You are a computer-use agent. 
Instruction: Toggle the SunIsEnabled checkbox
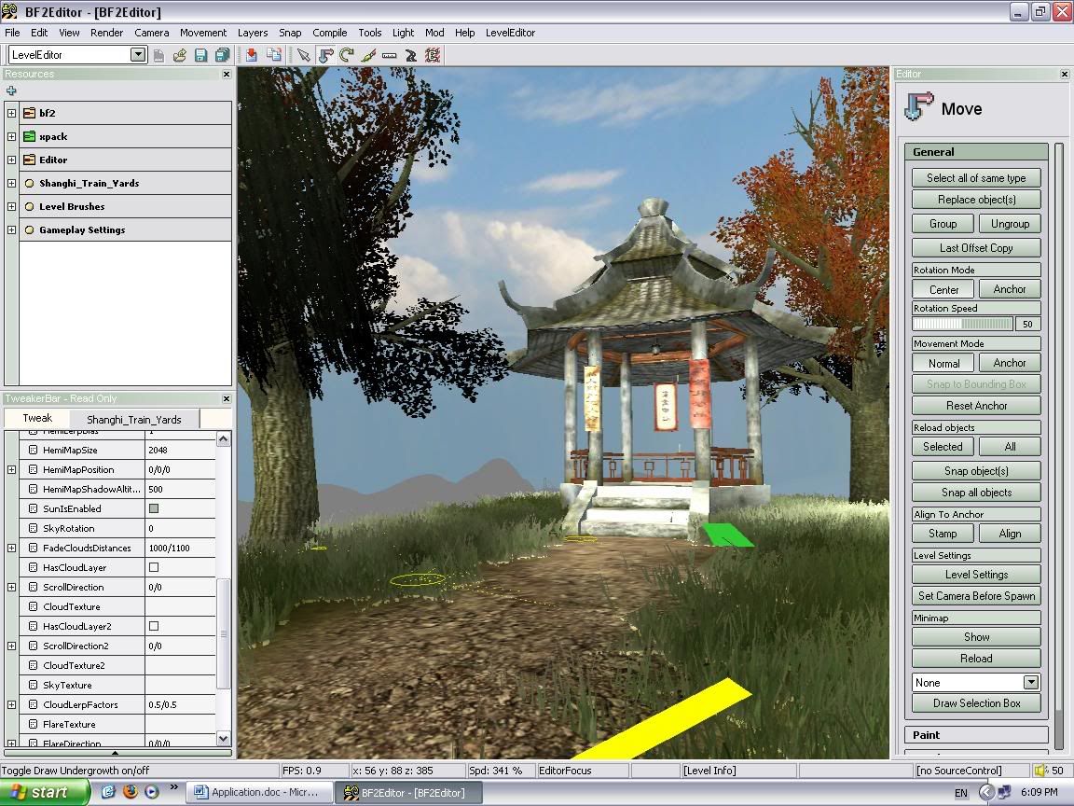154,508
